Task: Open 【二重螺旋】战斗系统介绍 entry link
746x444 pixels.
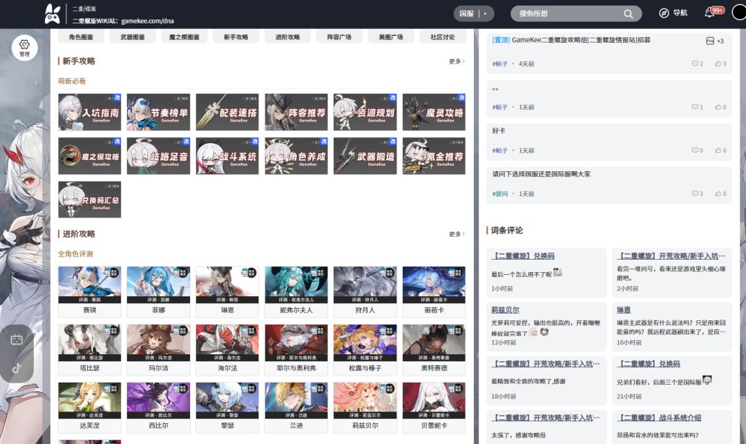Action: tap(659, 418)
